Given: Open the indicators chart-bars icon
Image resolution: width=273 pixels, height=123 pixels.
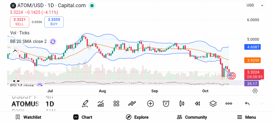Looking at the screenshot, I should (101, 104).
